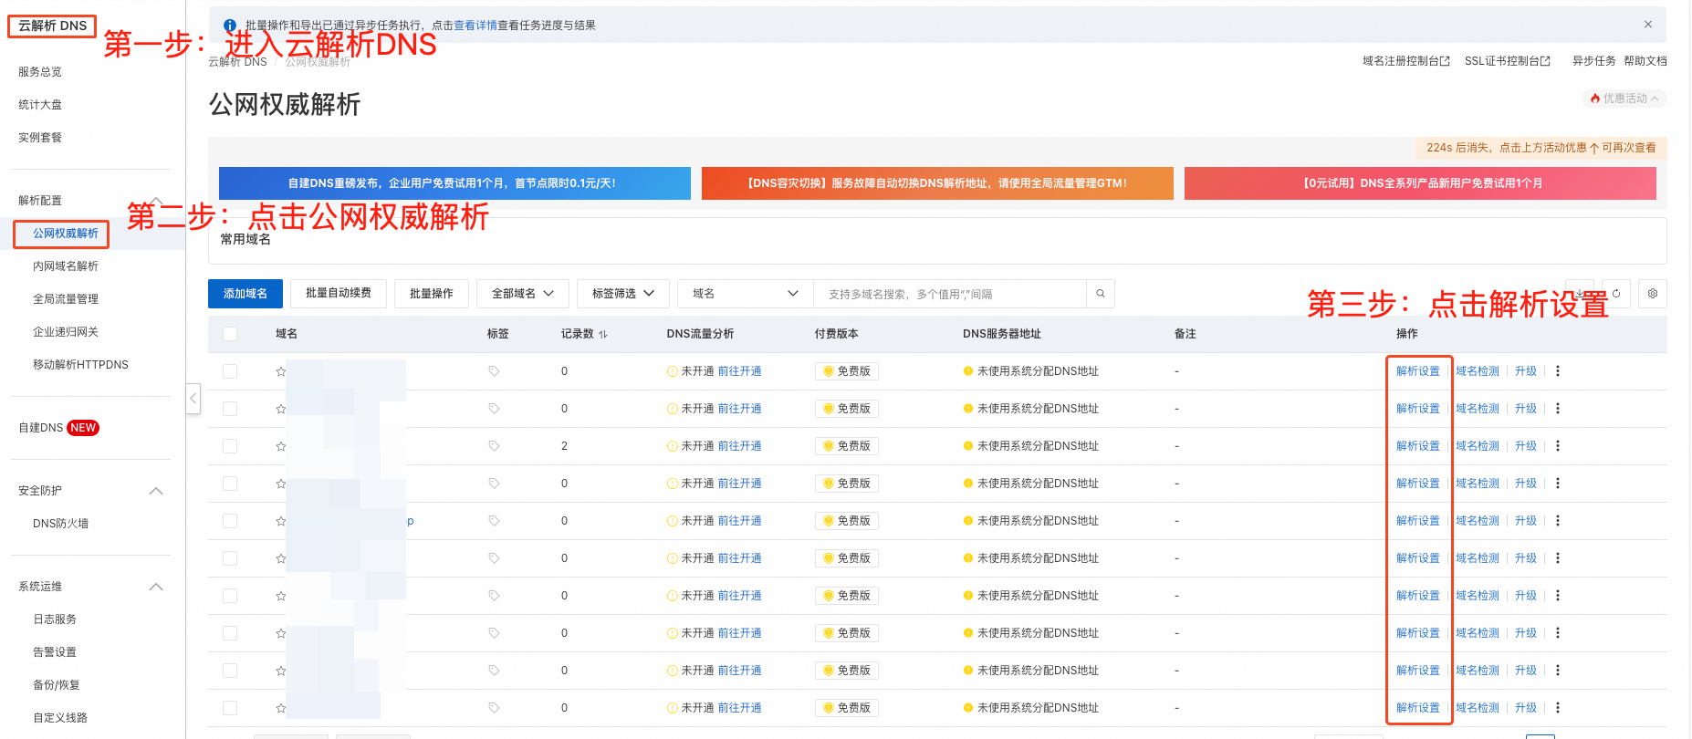Image resolution: width=1692 pixels, height=739 pixels.
Task: Open more actions for the 2-record row
Action: tap(1558, 446)
